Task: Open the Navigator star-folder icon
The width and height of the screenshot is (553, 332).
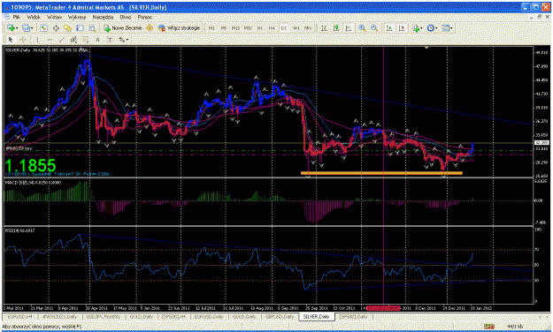Action: tap(68, 27)
